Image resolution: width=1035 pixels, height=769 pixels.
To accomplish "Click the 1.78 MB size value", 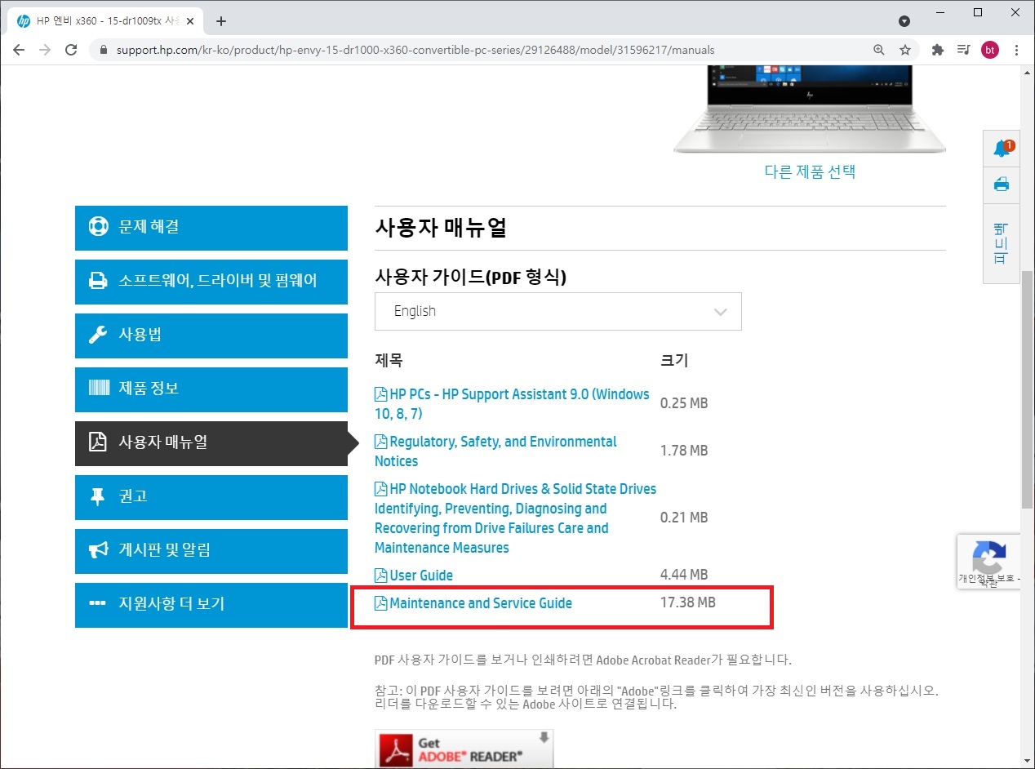I will 684,451.
